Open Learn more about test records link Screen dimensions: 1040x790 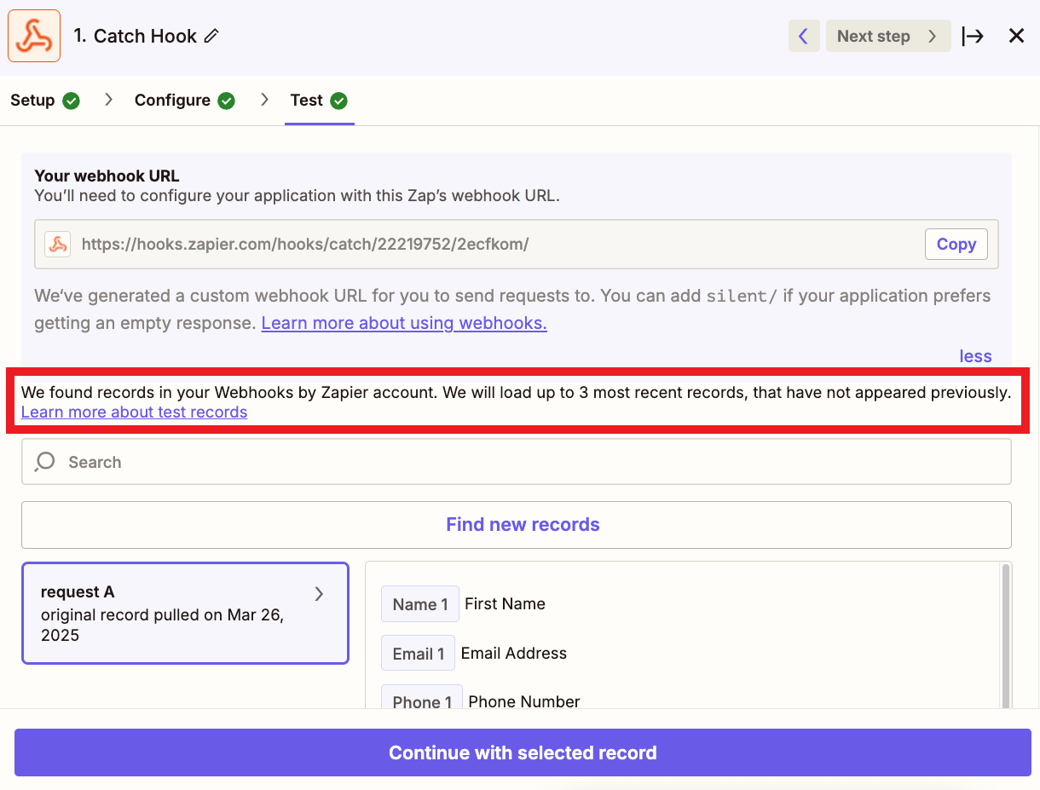click(135, 412)
